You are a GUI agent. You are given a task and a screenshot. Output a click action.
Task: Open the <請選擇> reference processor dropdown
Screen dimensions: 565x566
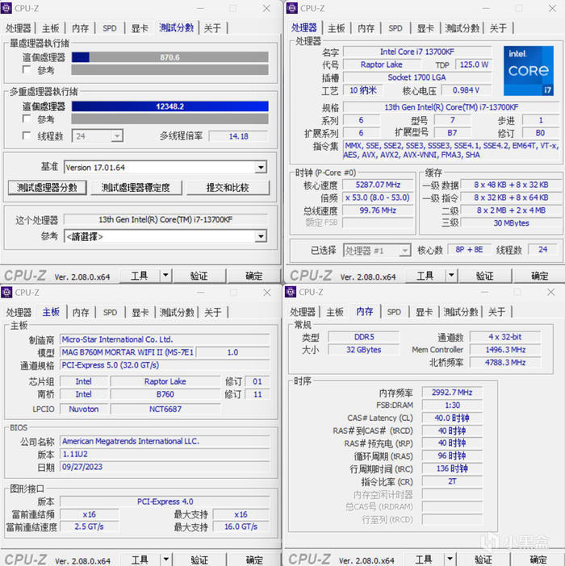(x=261, y=236)
